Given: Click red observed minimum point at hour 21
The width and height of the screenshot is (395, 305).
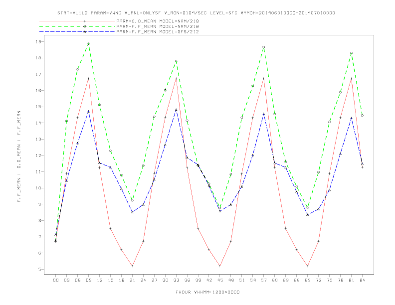Looking at the screenshot, I should [132, 266].
